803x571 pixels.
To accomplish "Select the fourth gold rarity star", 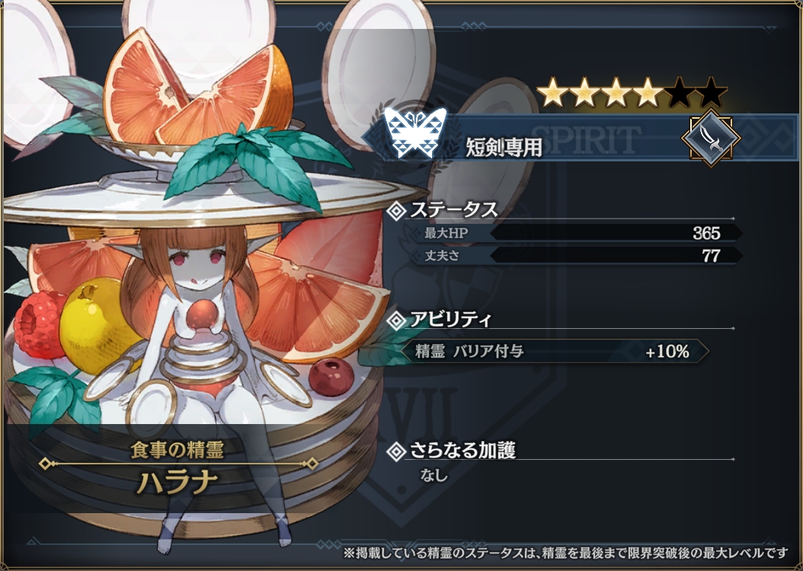I will point(648,93).
